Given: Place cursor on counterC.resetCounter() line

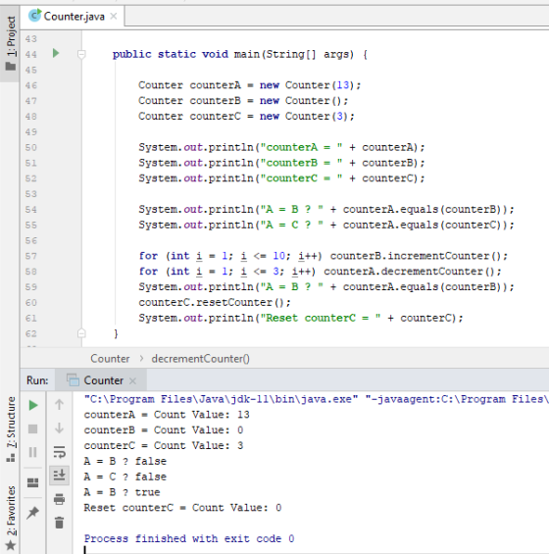Looking at the screenshot, I should point(215,302).
